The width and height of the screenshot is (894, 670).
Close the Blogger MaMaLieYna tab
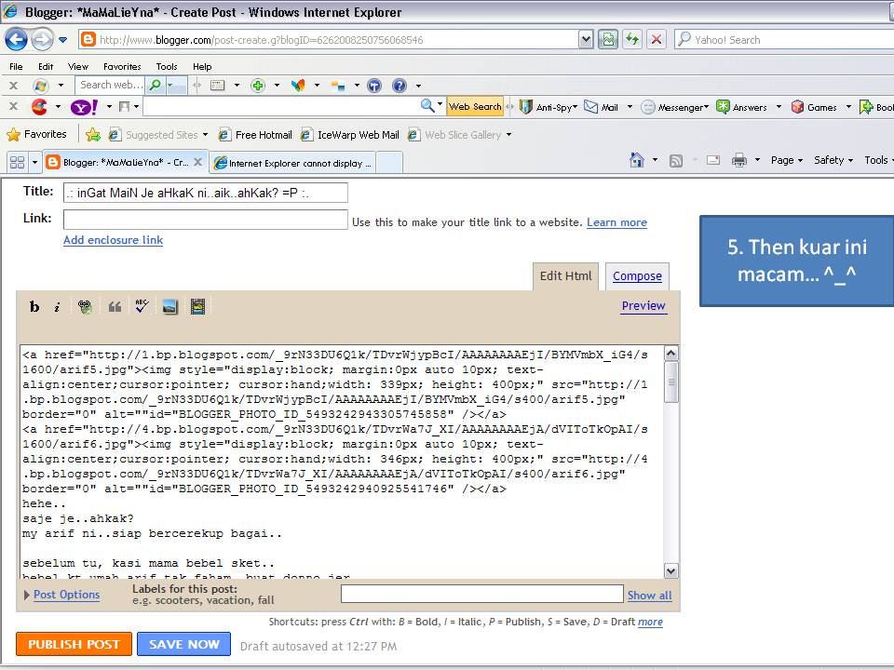click(197, 162)
